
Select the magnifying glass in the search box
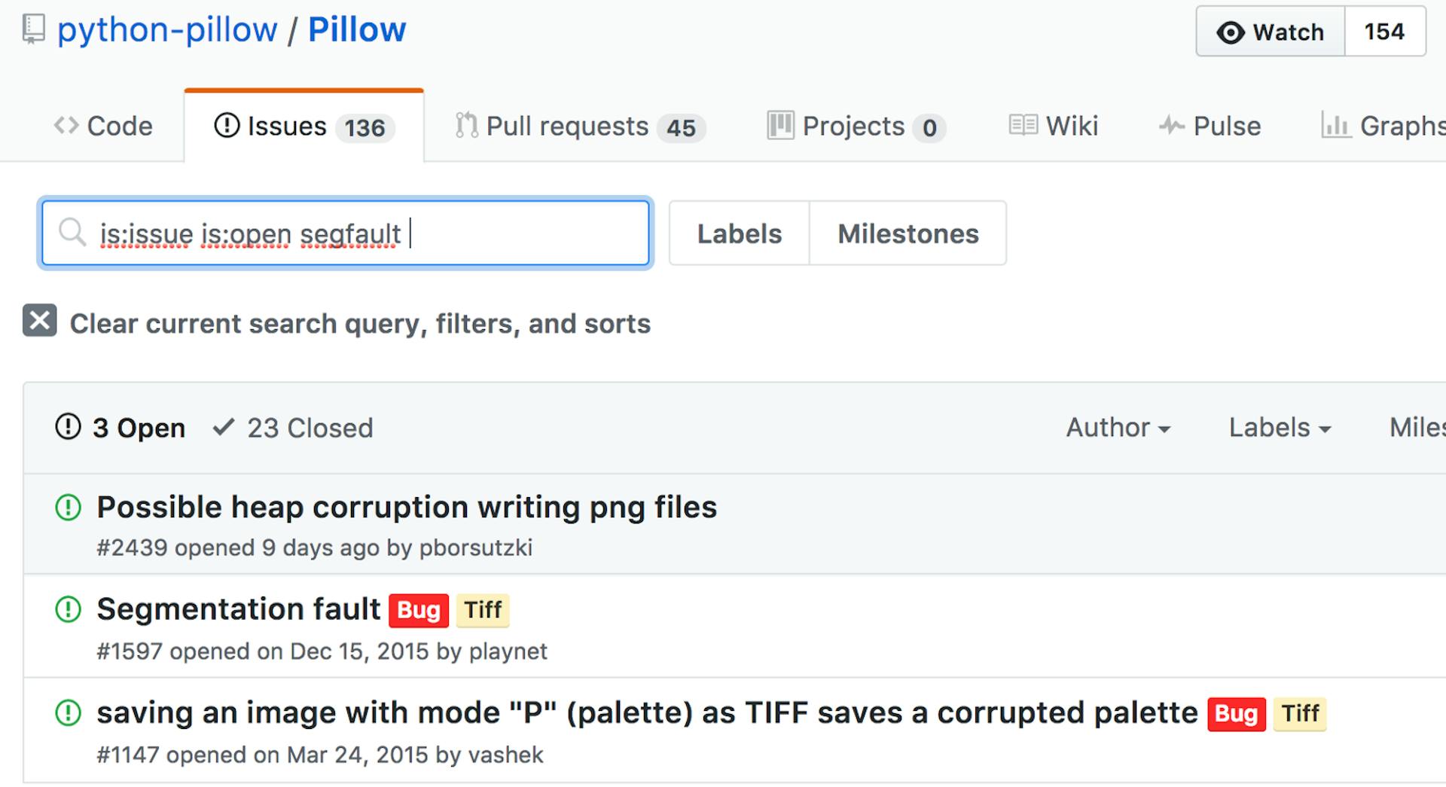72,233
